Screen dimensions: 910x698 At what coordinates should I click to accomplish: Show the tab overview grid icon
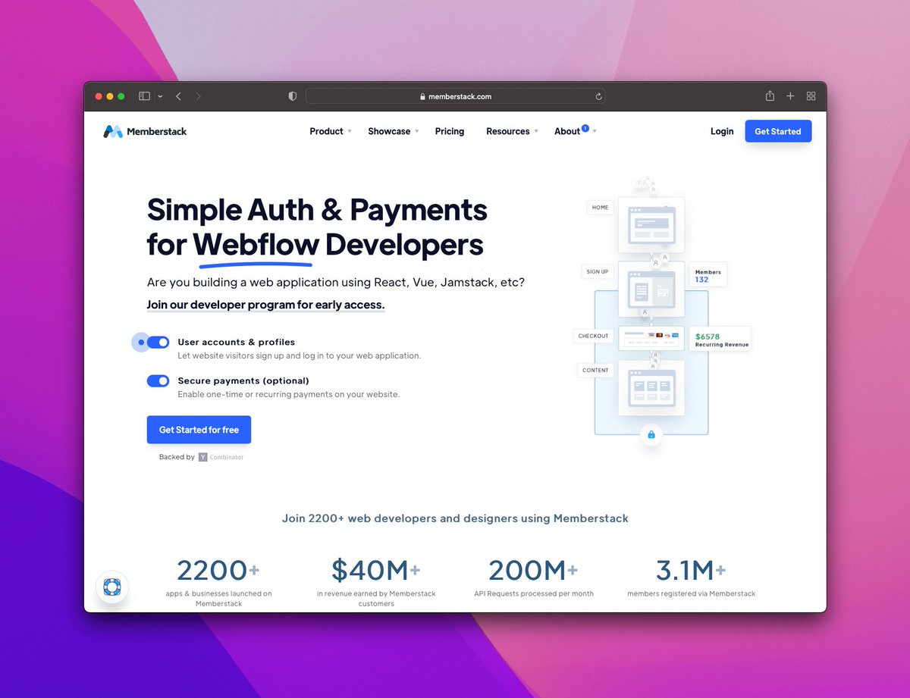coord(811,96)
